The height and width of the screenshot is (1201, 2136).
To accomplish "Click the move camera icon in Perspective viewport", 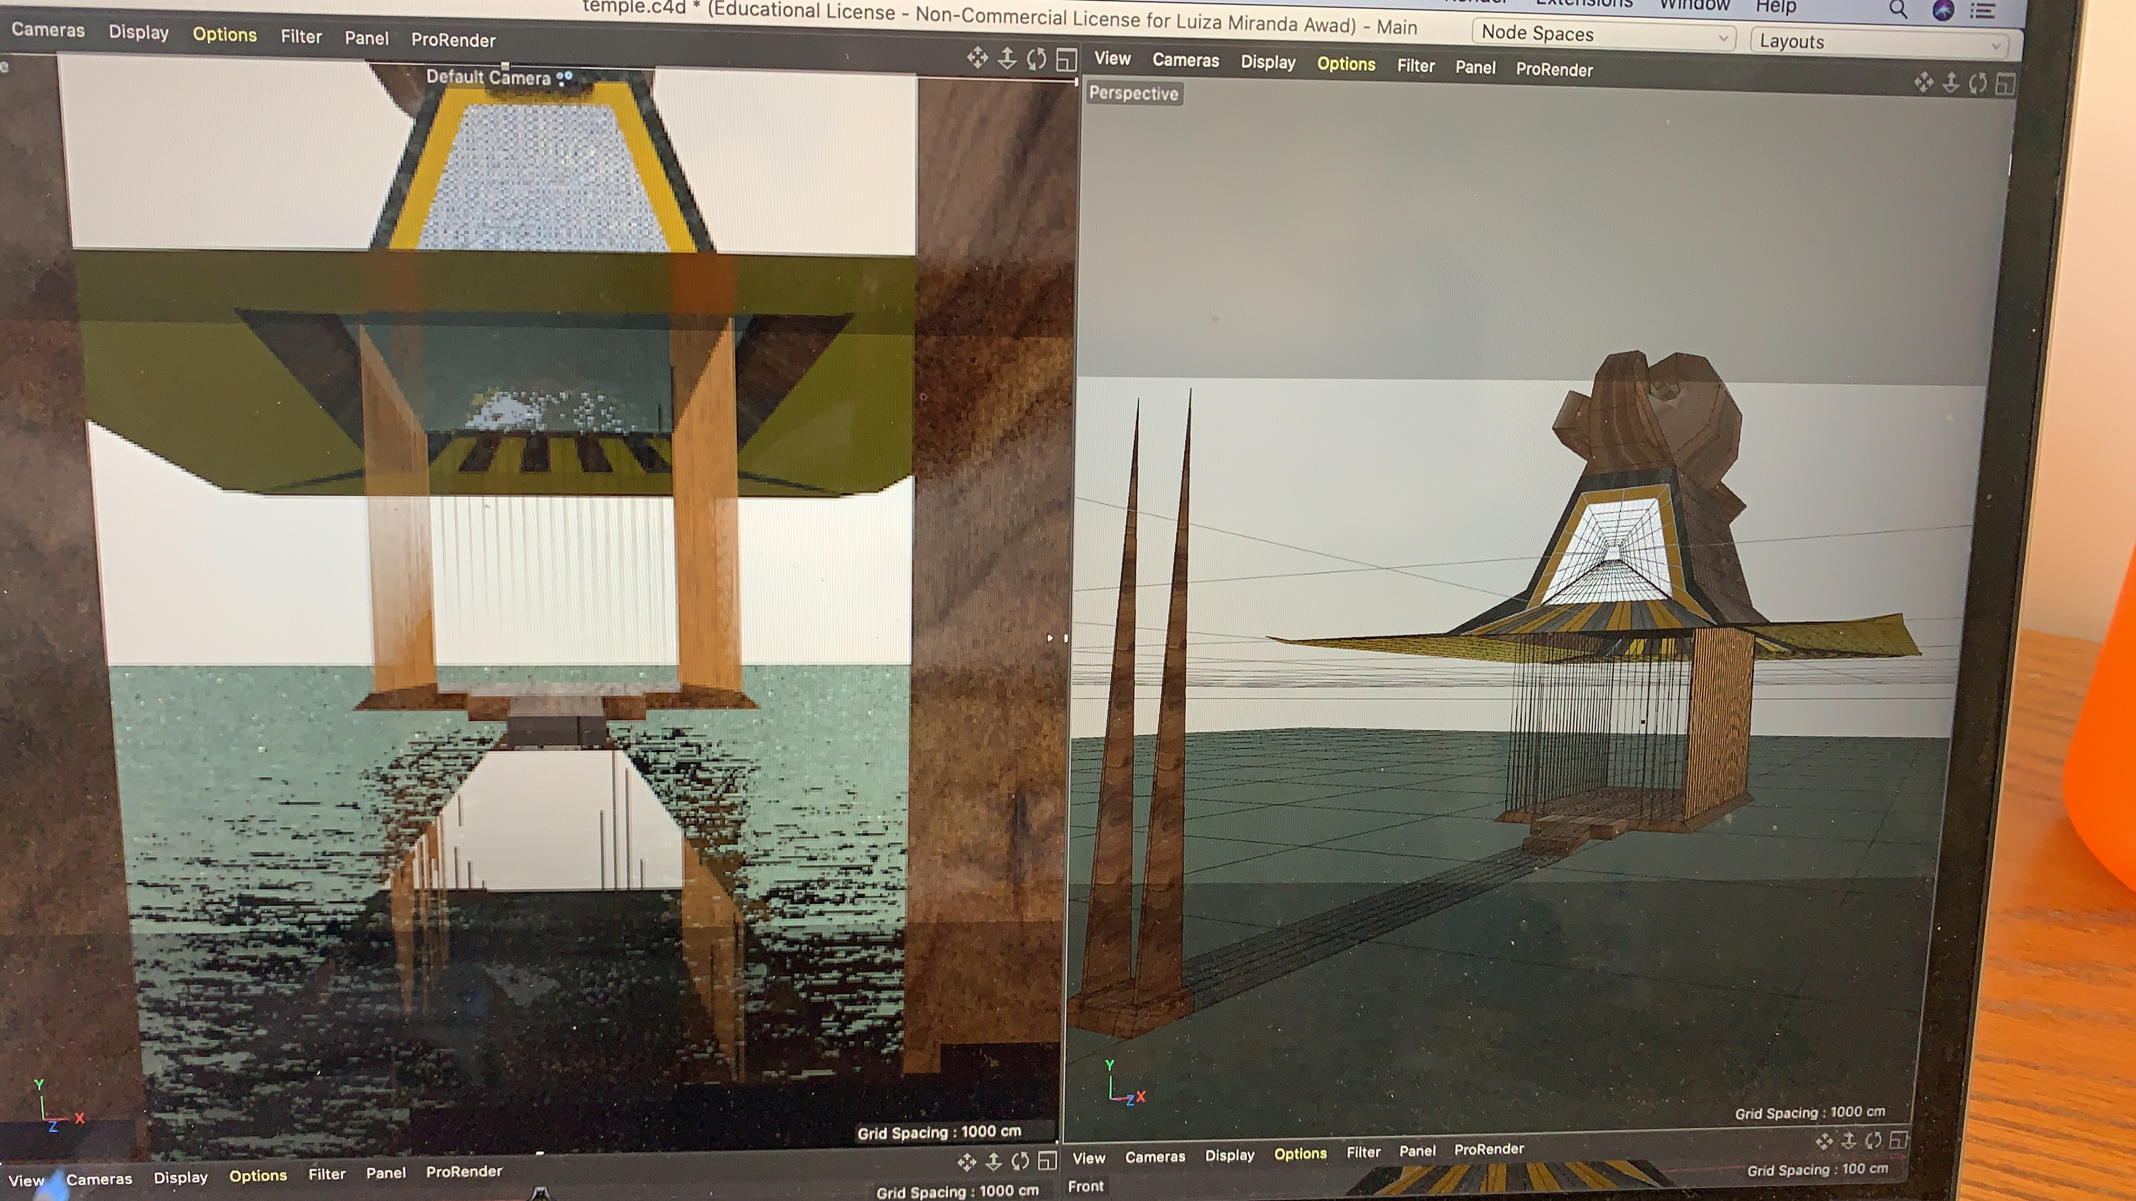I will 1924,82.
